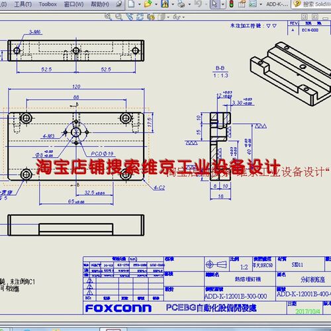Select the 4-C2 chamfer note

pos(160,188)
